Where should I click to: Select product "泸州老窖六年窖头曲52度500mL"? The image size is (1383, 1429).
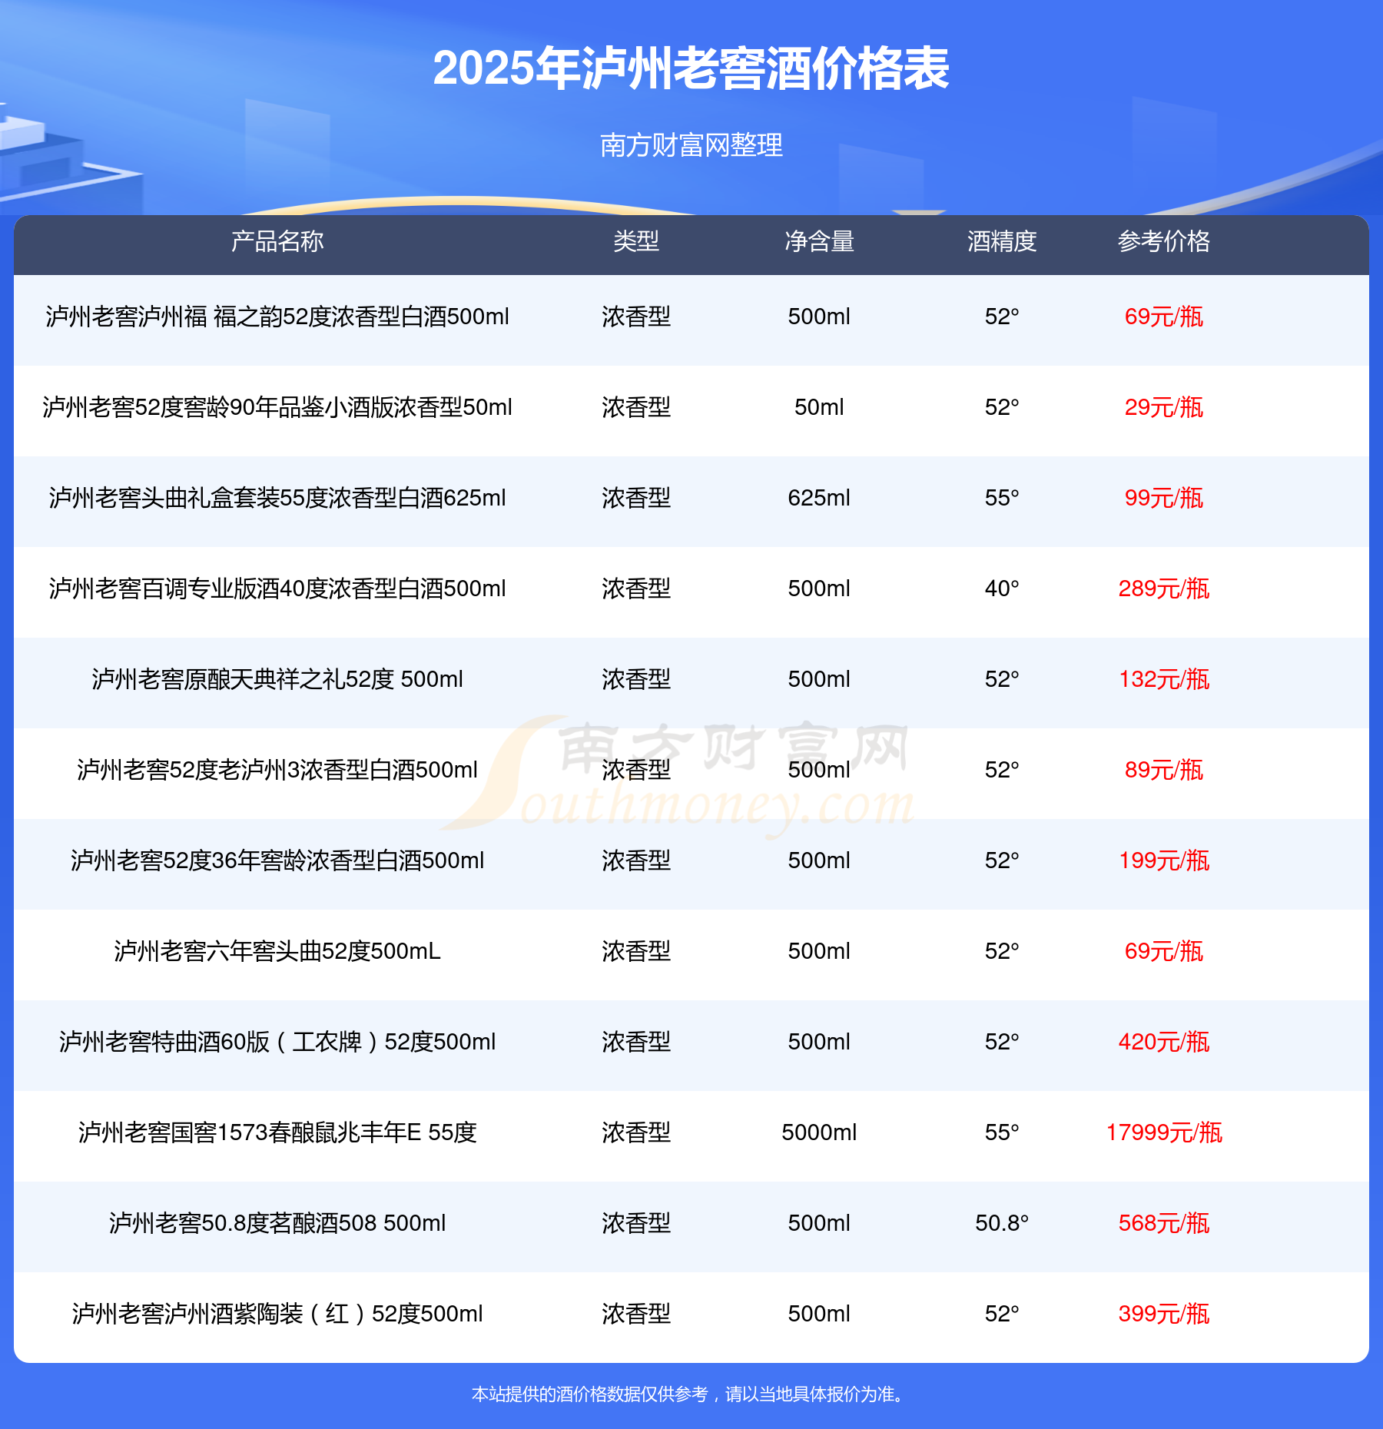277,951
